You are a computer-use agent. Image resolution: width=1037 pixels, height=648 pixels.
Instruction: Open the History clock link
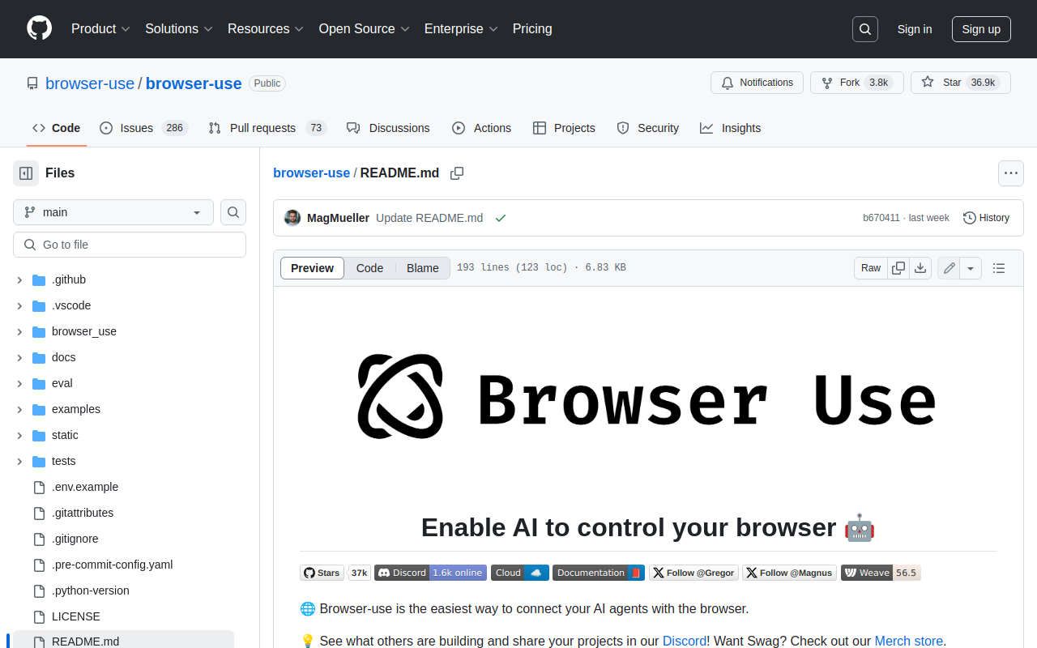(x=986, y=218)
